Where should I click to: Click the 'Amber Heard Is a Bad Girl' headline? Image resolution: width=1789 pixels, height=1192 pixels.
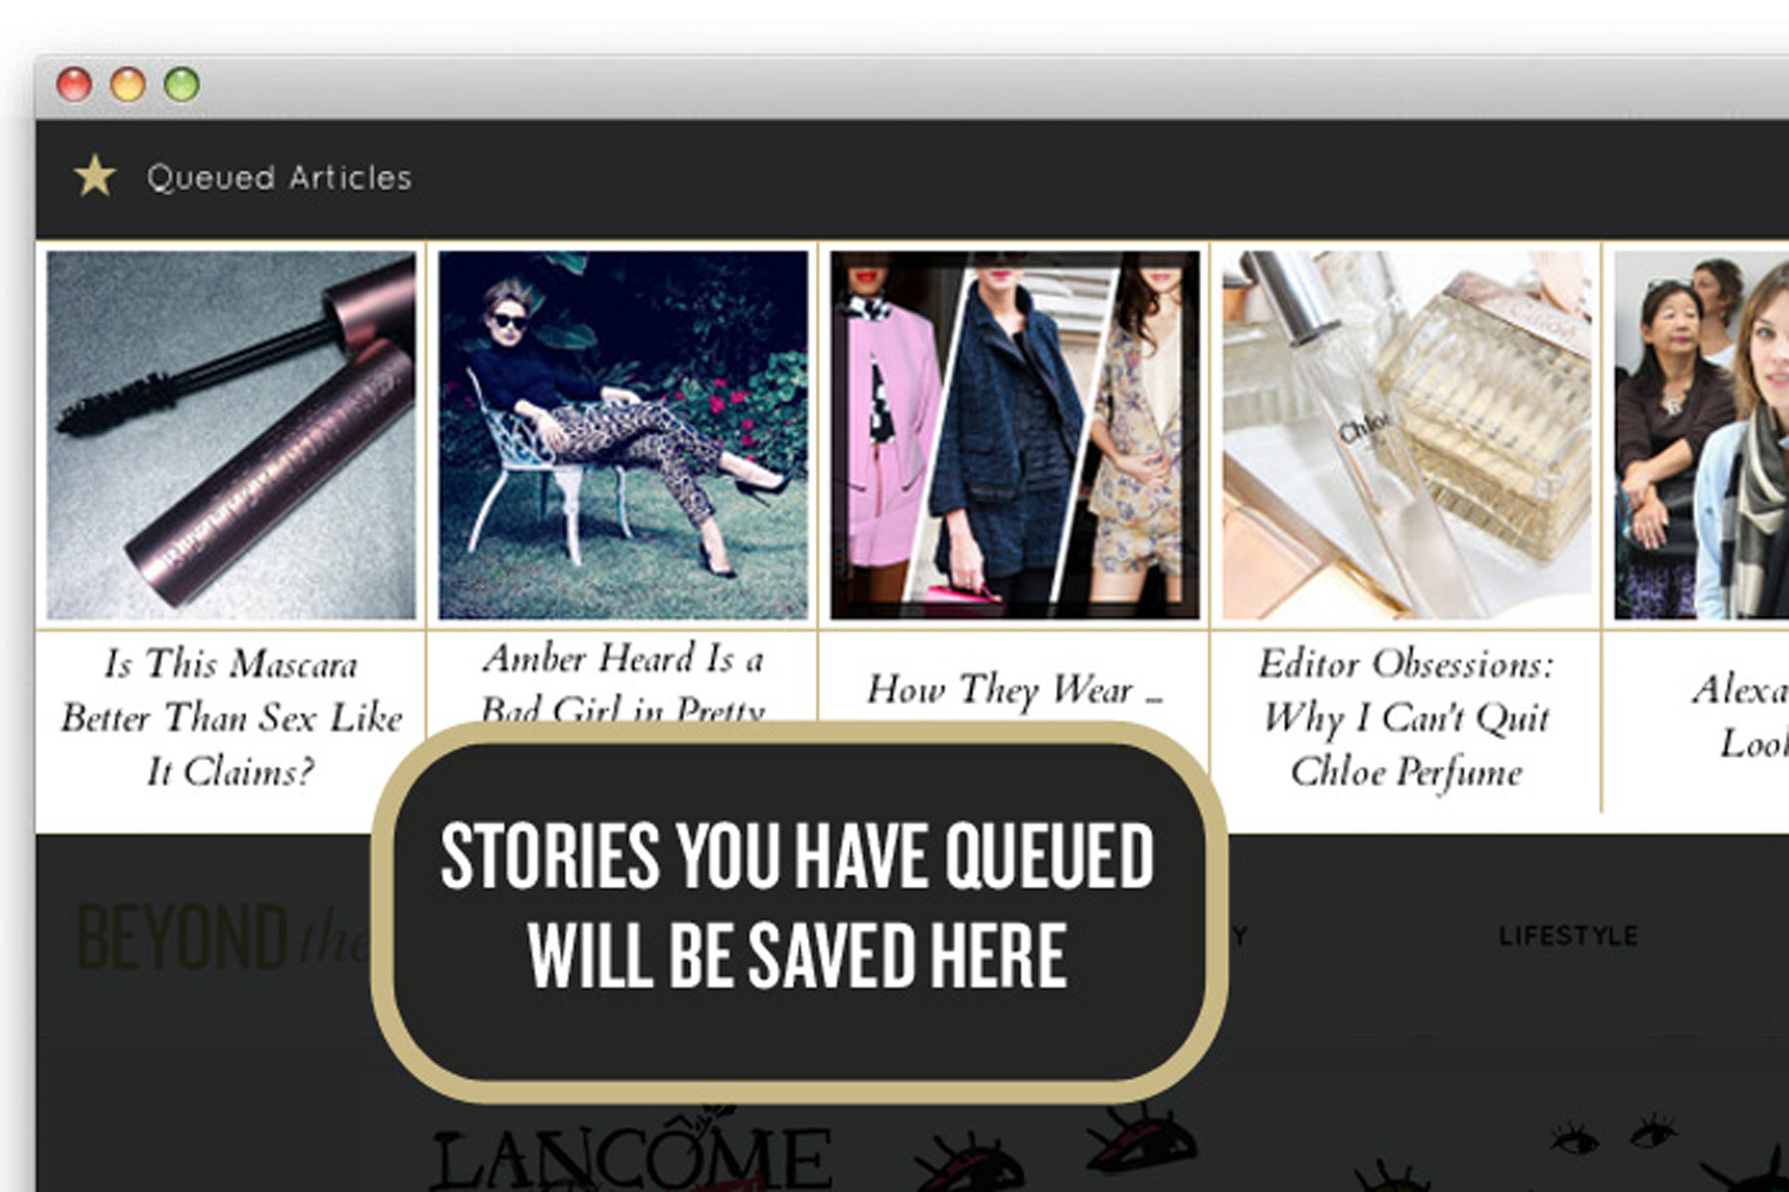(x=623, y=682)
